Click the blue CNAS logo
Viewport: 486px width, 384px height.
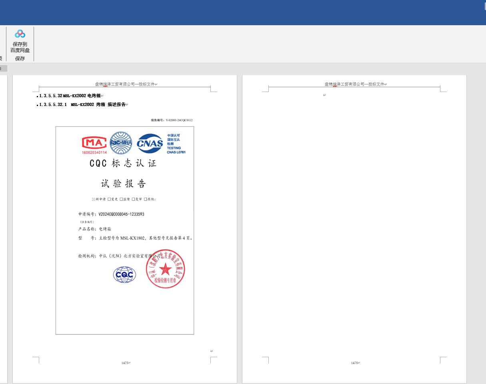click(150, 143)
